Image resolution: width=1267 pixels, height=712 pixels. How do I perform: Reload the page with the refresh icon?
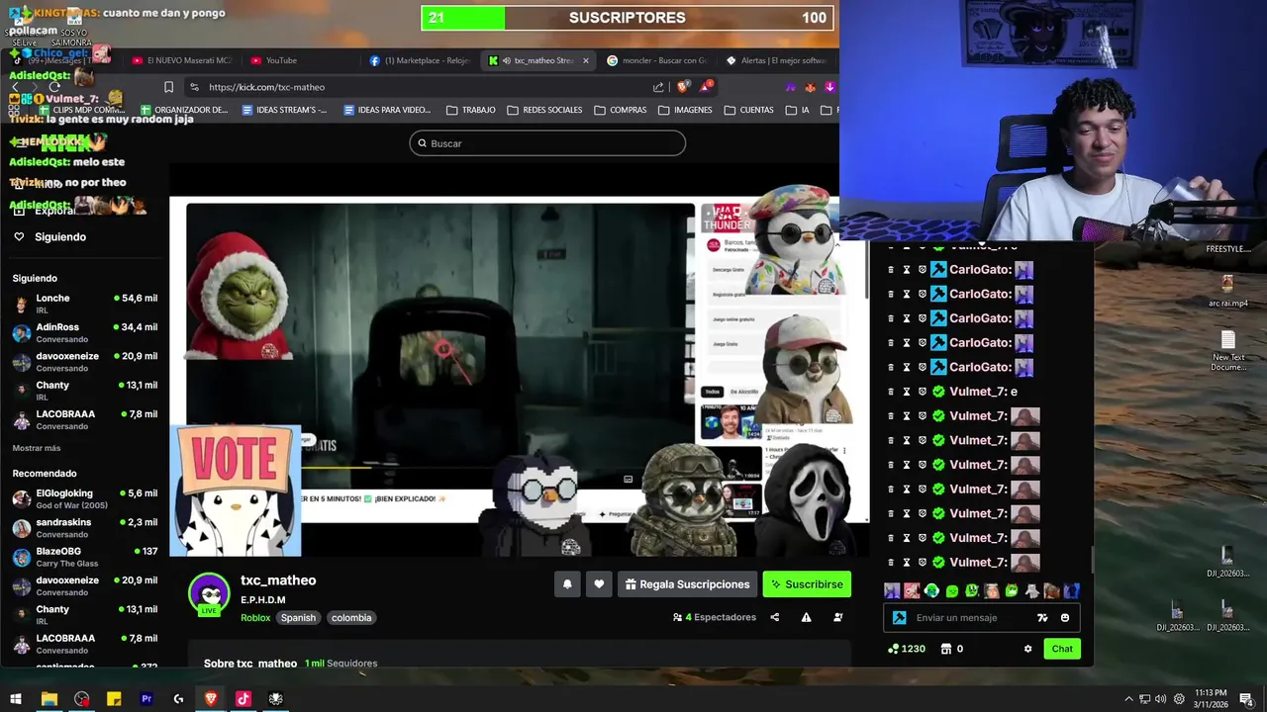coord(54,87)
